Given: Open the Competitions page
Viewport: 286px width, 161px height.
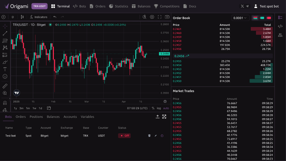Looking at the screenshot, I should 167,6.
